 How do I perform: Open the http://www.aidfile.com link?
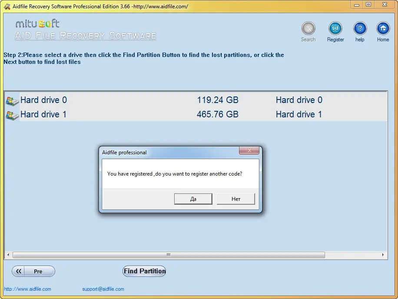(27, 289)
